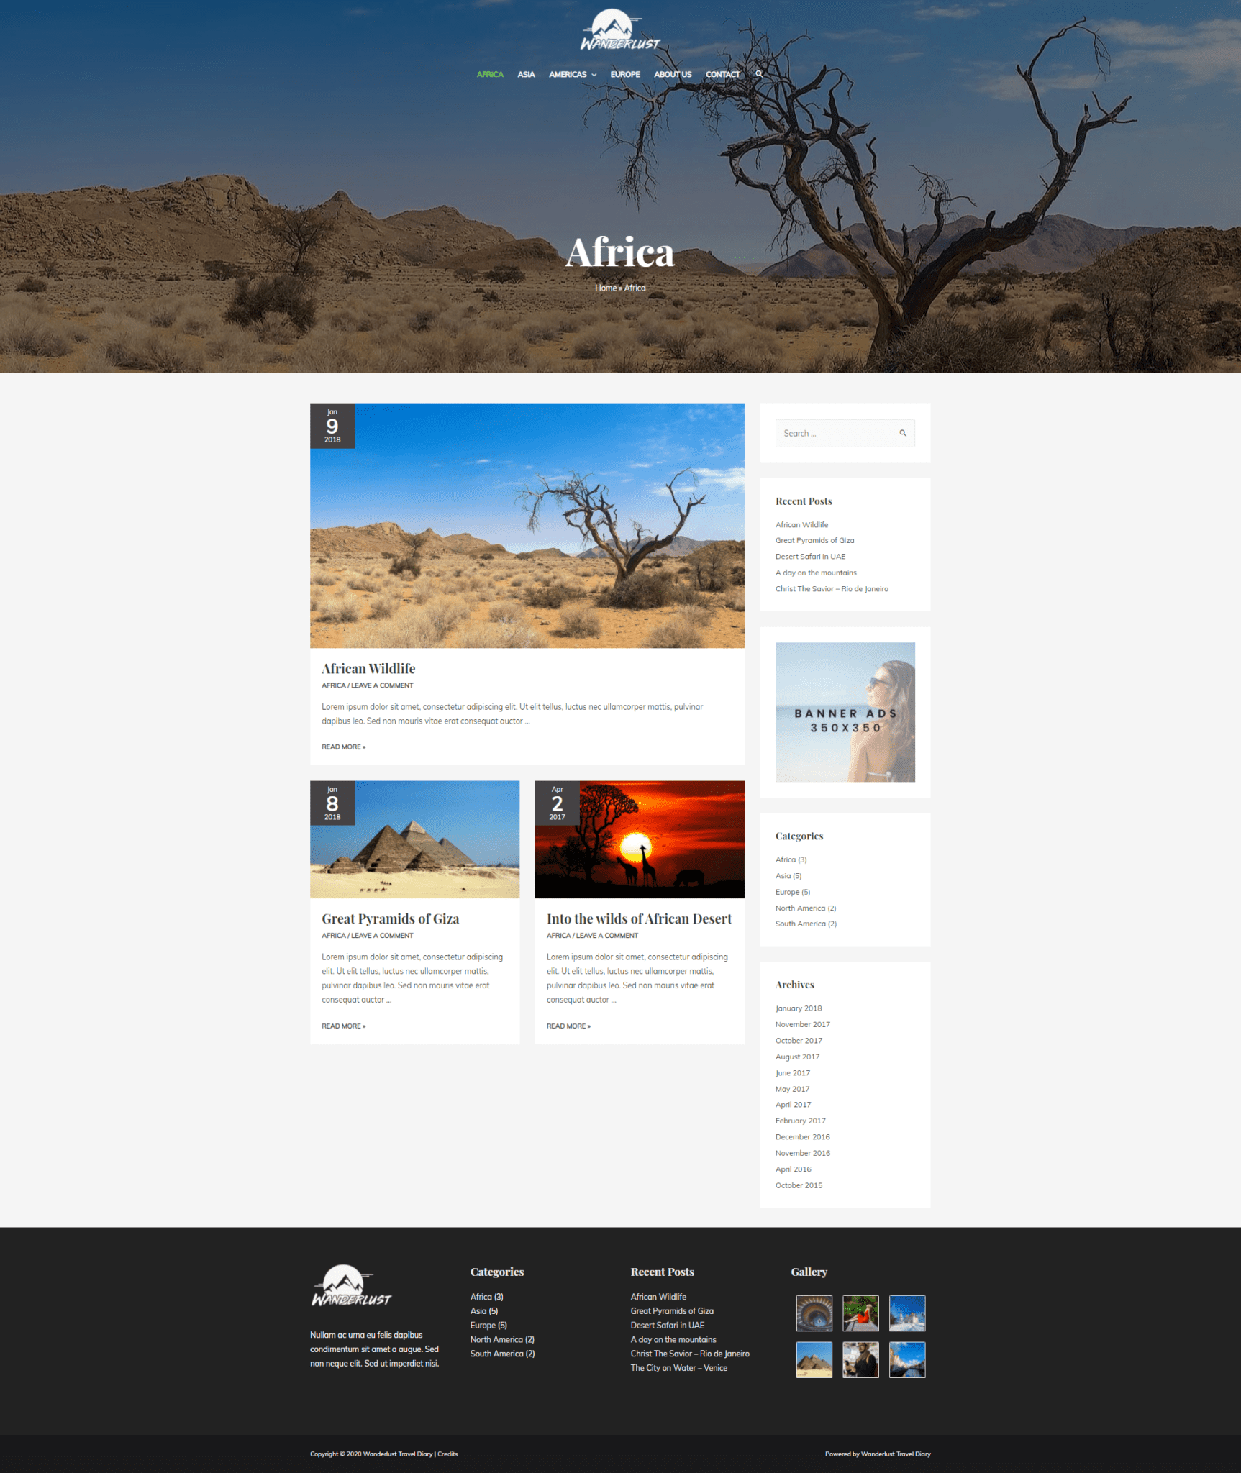Open the May 2017 archive

click(x=792, y=1089)
